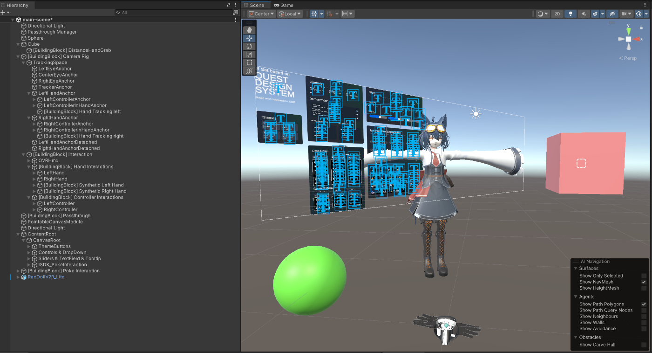Image resolution: width=652 pixels, height=353 pixels.
Task: Toggle scene lighting bulb icon
Action: [570, 14]
